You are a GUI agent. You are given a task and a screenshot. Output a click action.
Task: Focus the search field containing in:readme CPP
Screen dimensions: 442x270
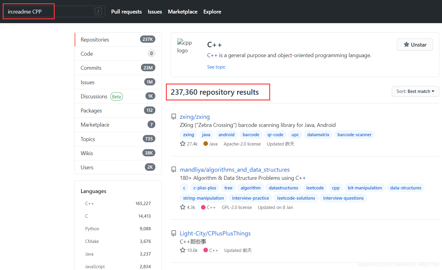pos(54,11)
